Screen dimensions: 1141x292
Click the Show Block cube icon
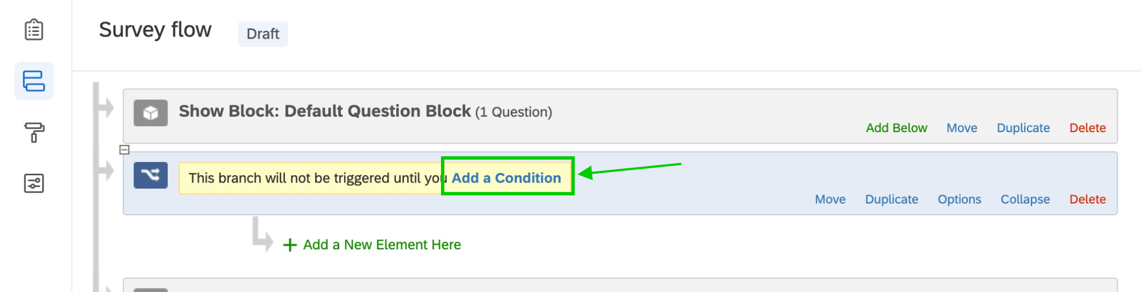[151, 113]
